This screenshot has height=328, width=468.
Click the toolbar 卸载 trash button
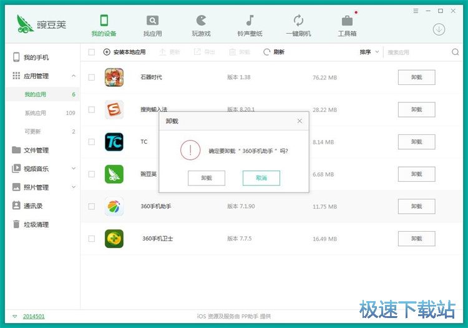pos(240,52)
